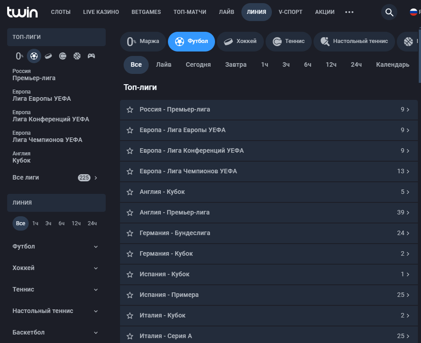Viewport: 421px width, 343px height.
Task: Favorite Европа - Лига Европы УЕФА star
Action: coord(130,130)
